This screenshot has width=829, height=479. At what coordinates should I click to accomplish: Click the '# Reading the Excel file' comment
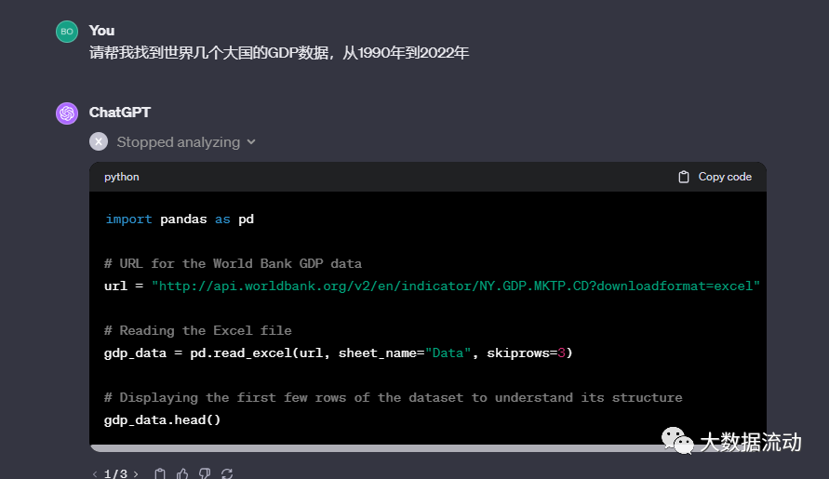click(x=198, y=330)
